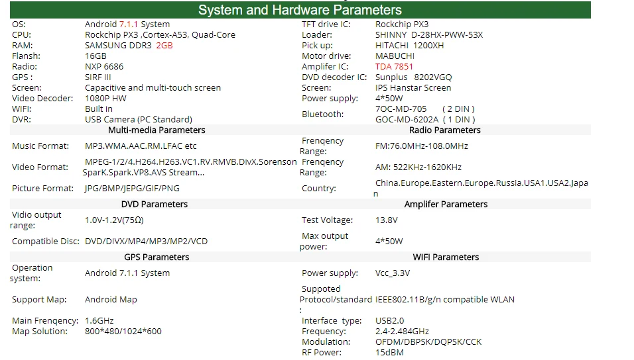The height and width of the screenshot is (360, 634).
Task: Select the Multi-media Parameters section heading
Action: pyautogui.click(x=157, y=130)
